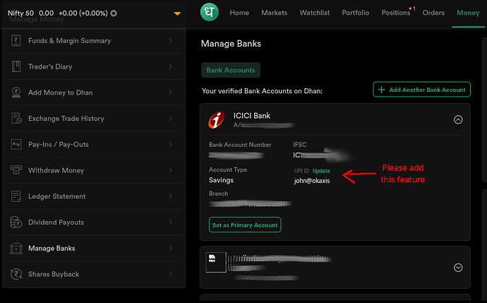Click the Trader's Diary book icon
Image resolution: width=487 pixels, height=303 pixels.
tap(16, 66)
